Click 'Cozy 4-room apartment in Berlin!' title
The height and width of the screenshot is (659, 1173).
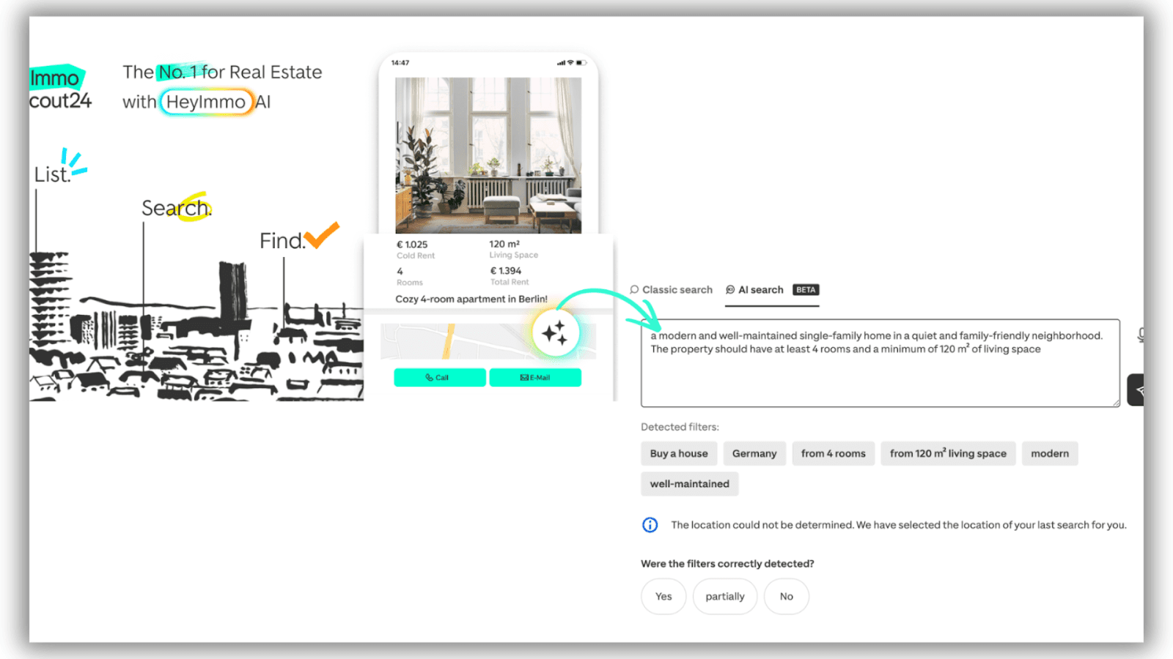tap(471, 299)
